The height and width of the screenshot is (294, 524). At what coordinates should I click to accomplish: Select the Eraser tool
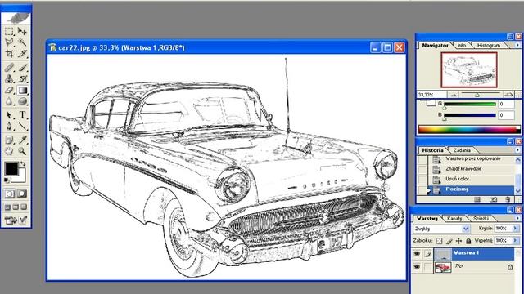(x=9, y=90)
